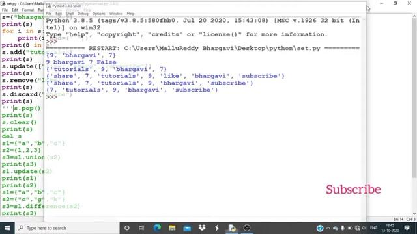Screen dimensions: 417x234
Task: Click "del s" line in editor
Action: coord(12,136)
